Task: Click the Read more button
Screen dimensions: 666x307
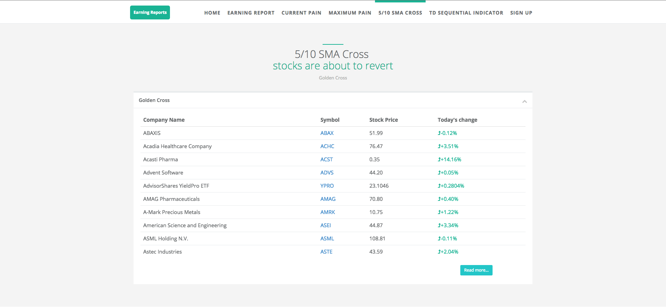Action: (x=476, y=270)
